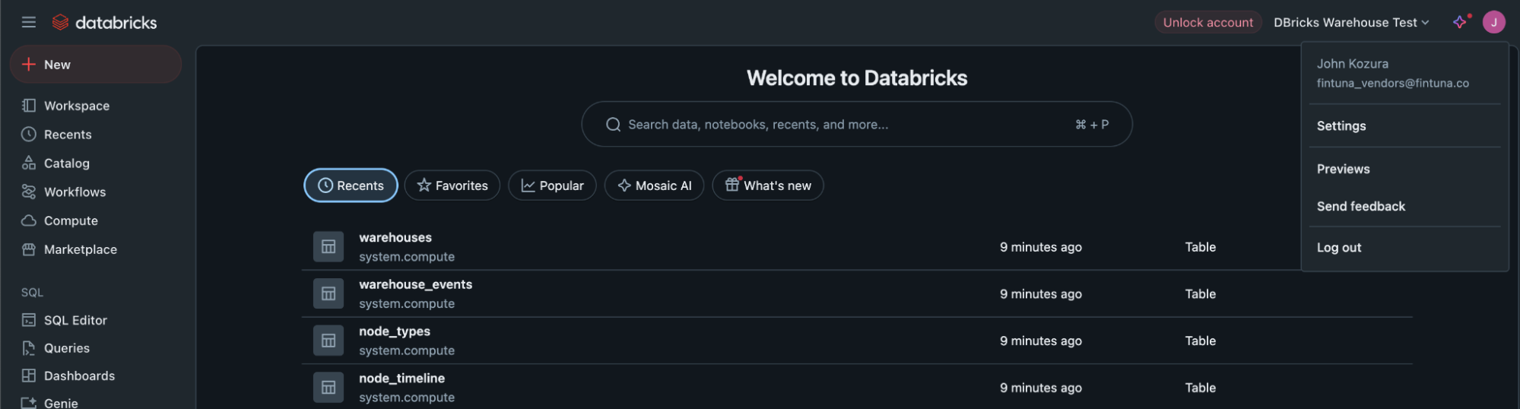Click the Workspace sidebar icon
This screenshot has height=409, width=1520.
[29, 106]
